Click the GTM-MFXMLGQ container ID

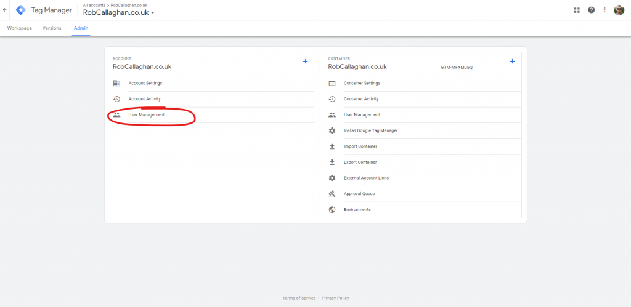(457, 68)
